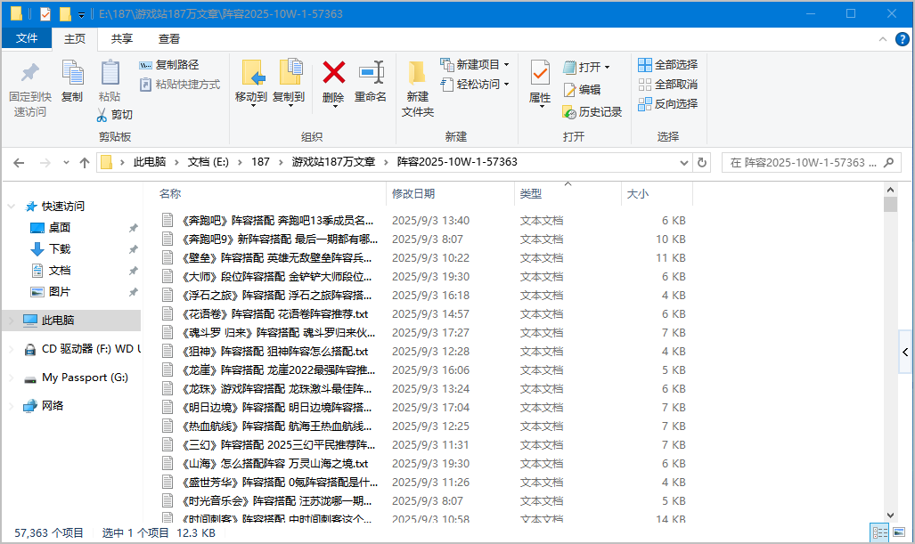The image size is (915, 544).
Task: Switch to large icons view in status bar
Action: (x=897, y=532)
